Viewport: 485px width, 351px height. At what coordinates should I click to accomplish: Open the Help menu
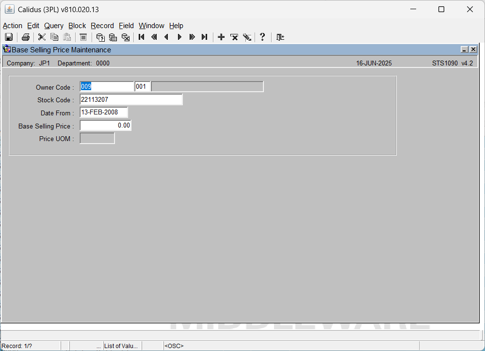point(177,26)
